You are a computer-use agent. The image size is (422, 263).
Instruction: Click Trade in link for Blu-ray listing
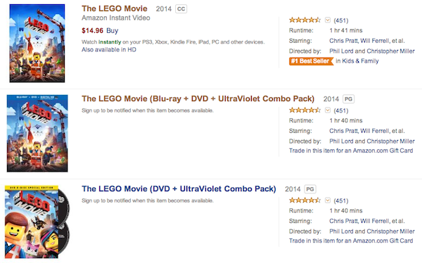pyautogui.click(x=351, y=150)
